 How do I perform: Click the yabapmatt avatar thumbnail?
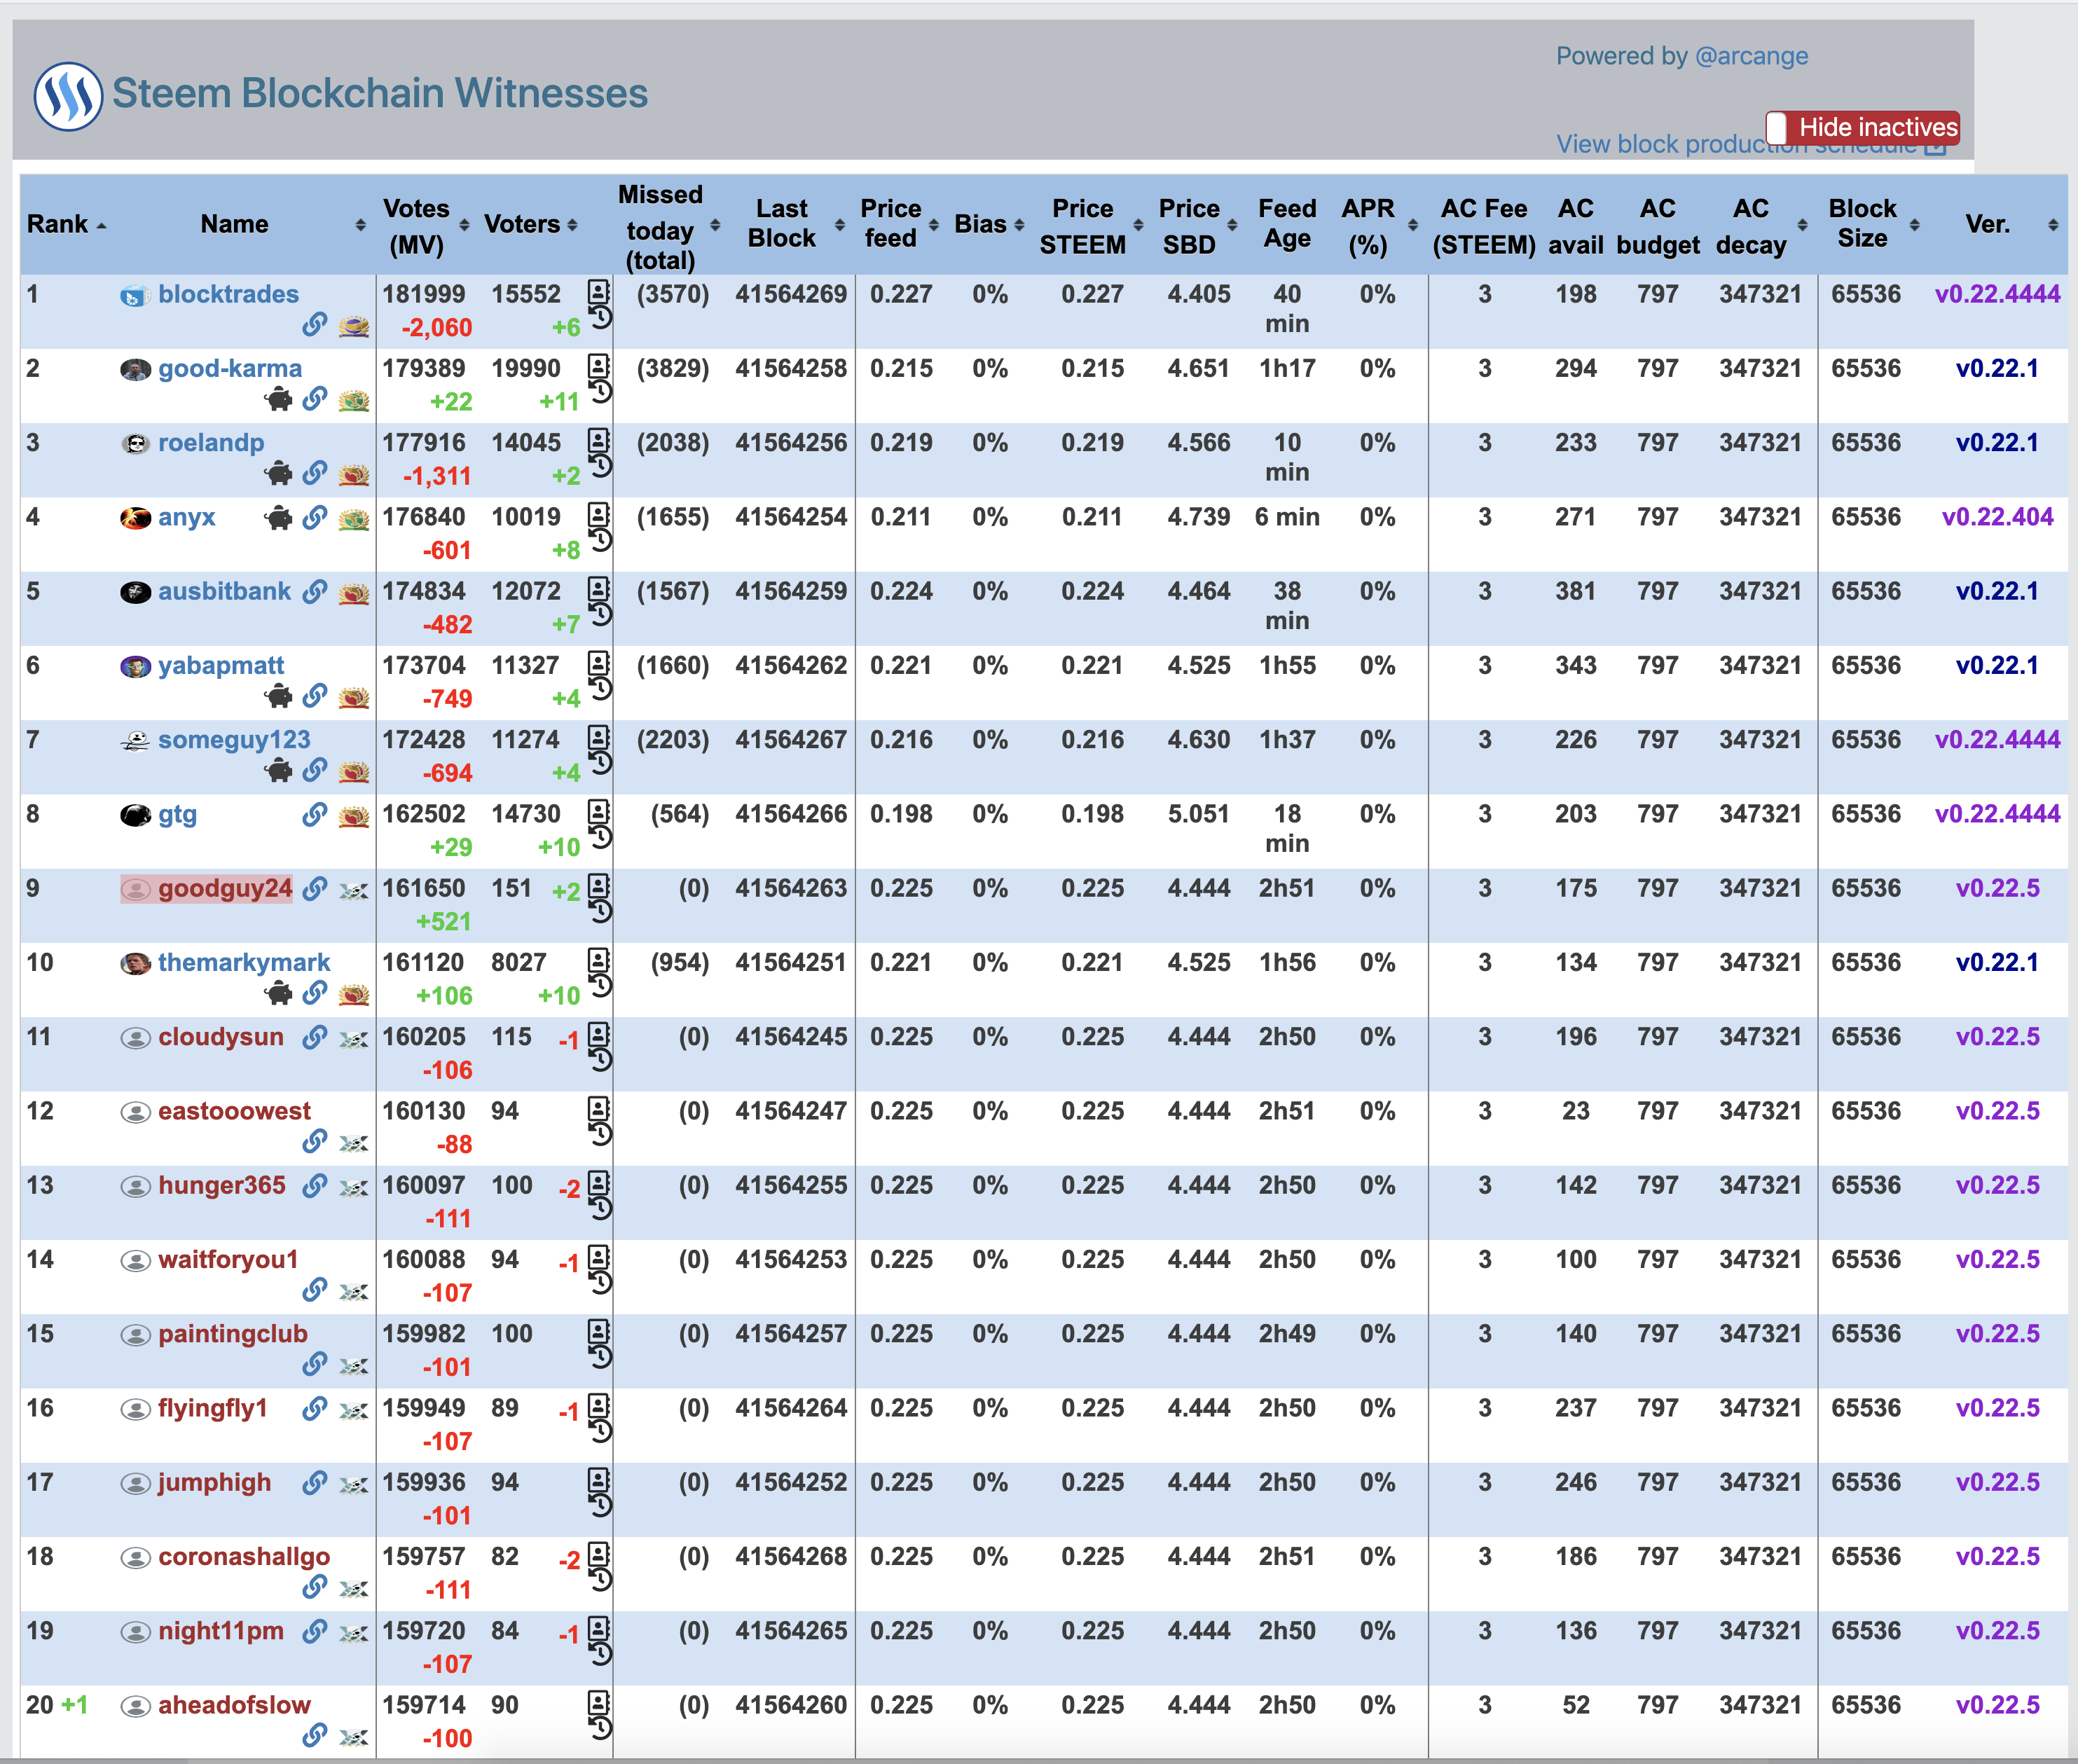pos(135,667)
